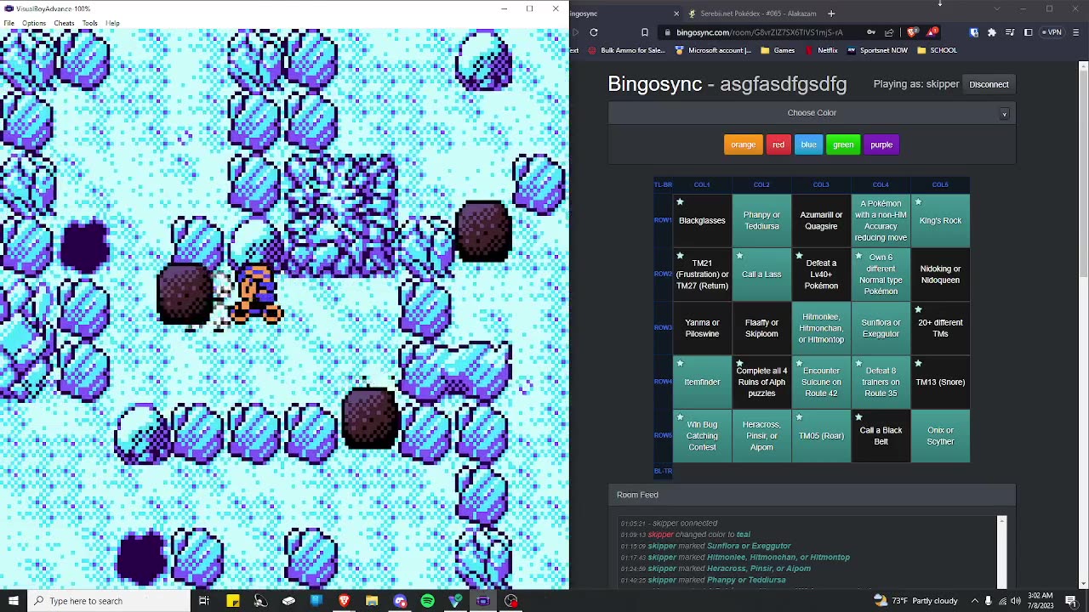Mark the Itemfinder bingo square

pos(702,382)
